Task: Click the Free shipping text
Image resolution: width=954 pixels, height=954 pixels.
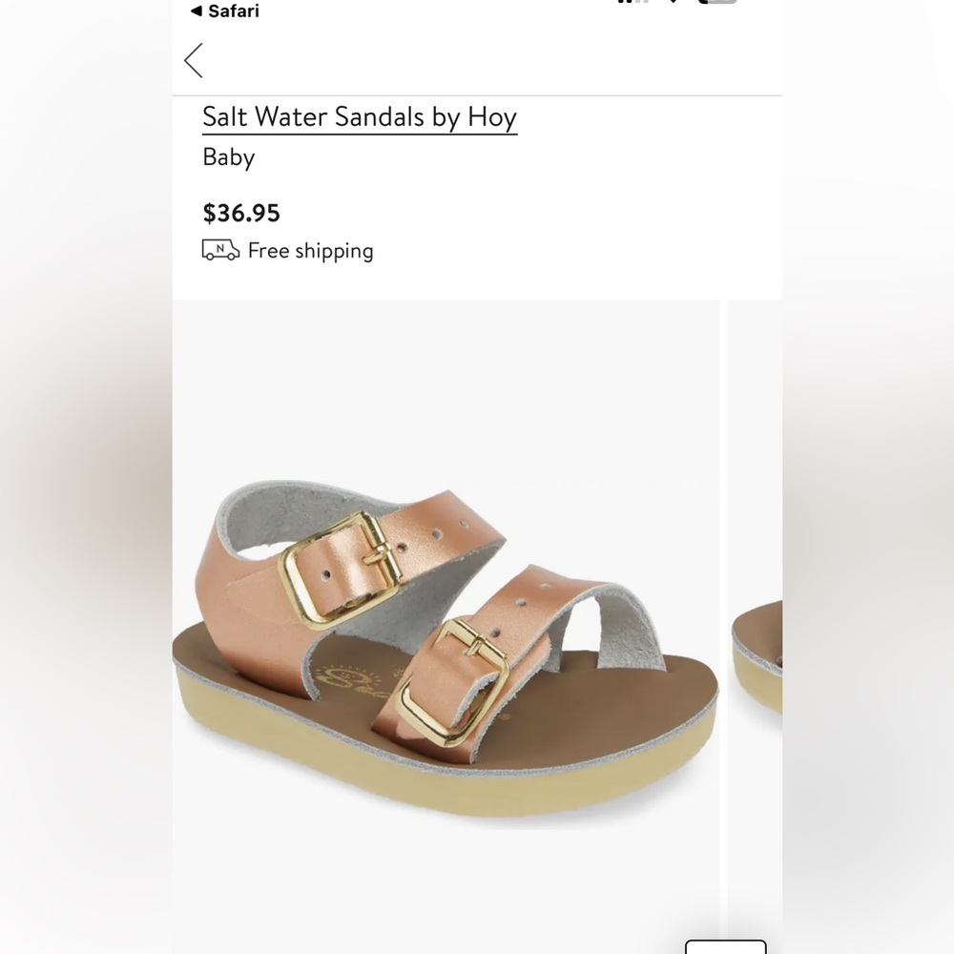Action: (309, 250)
